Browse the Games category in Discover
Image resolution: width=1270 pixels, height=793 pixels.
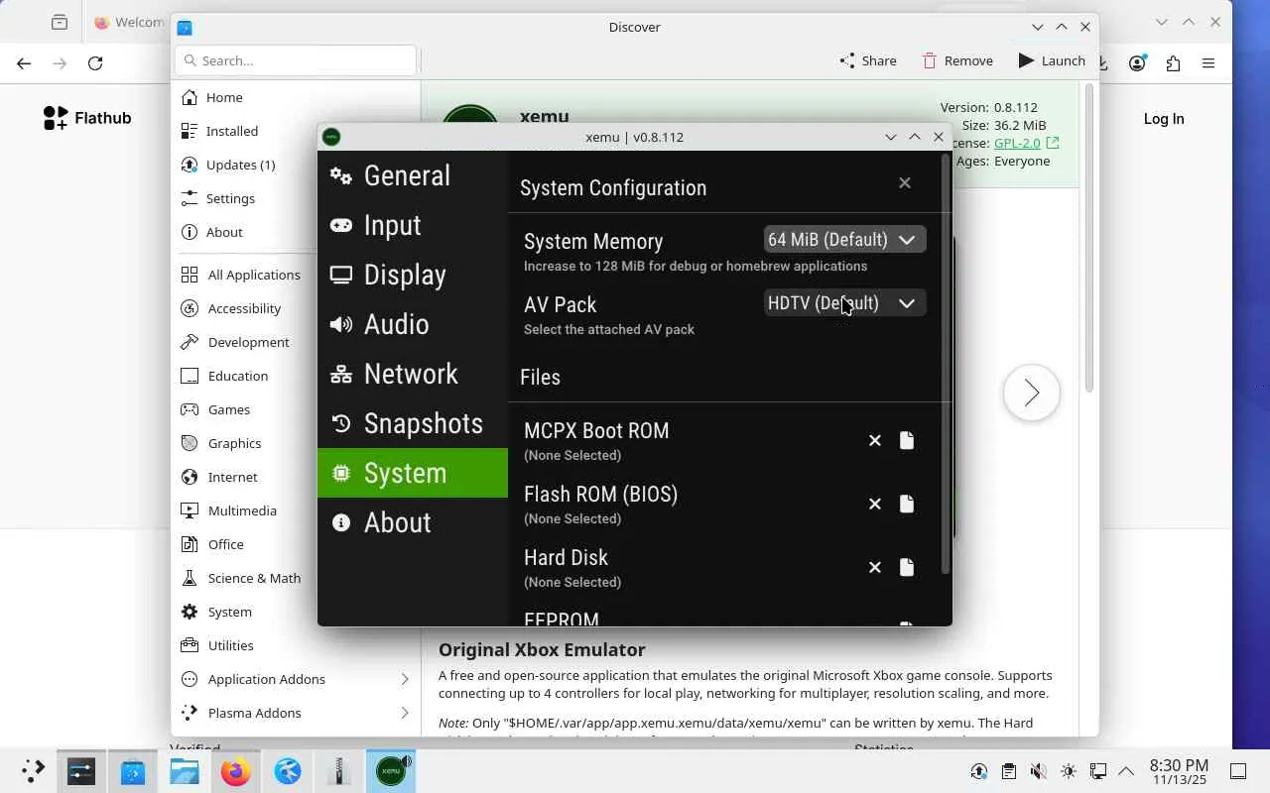point(296,409)
